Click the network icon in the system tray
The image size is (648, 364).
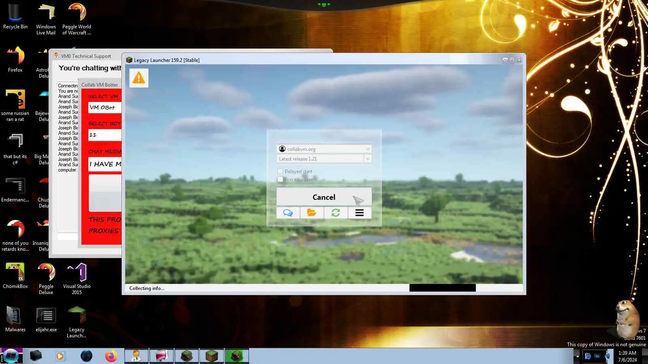pyautogui.click(x=597, y=356)
